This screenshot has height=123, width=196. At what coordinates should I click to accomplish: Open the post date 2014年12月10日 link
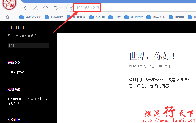[143, 66]
